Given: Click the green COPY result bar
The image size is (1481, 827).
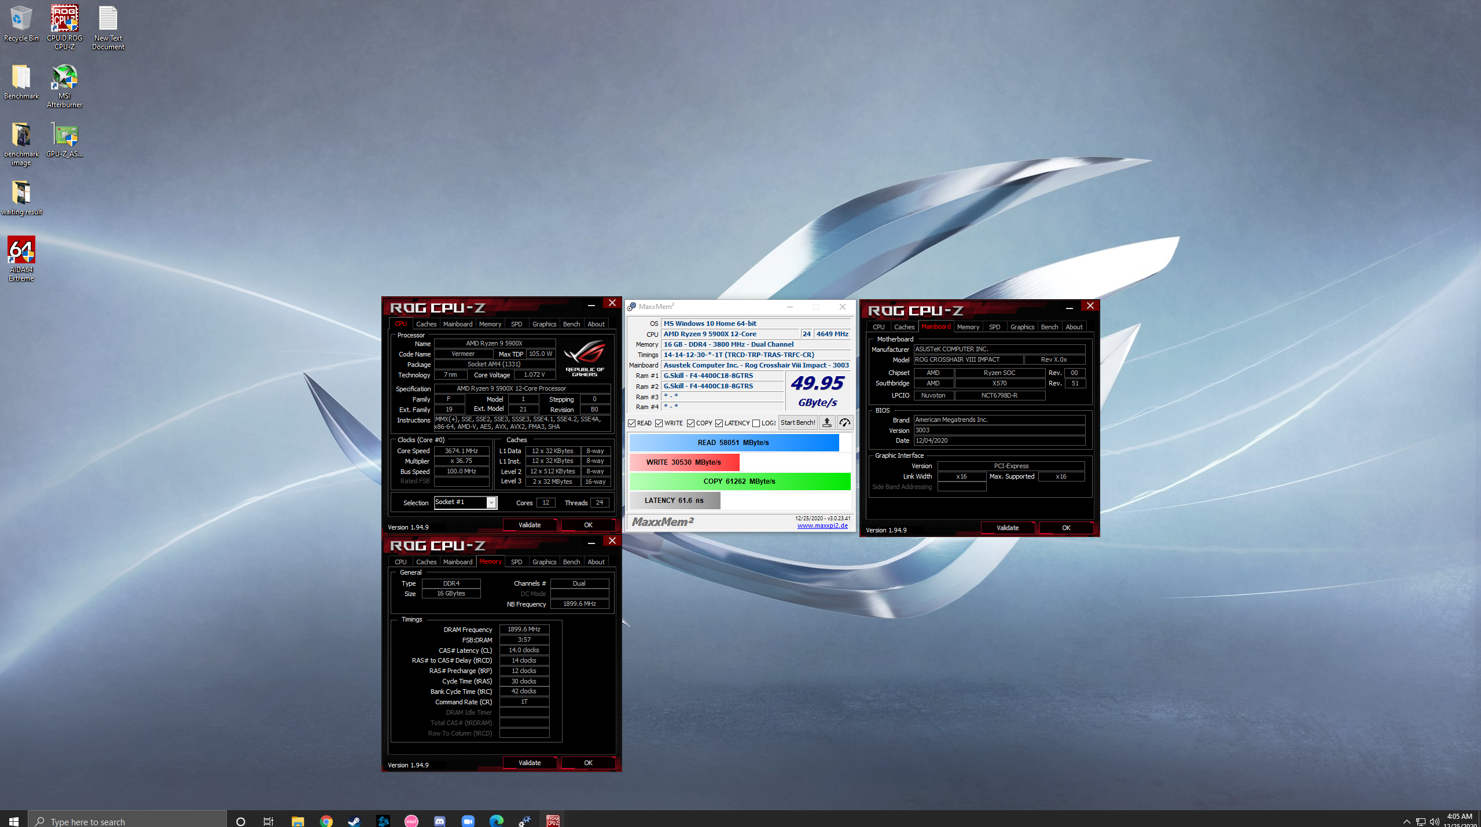Looking at the screenshot, I should pos(740,481).
